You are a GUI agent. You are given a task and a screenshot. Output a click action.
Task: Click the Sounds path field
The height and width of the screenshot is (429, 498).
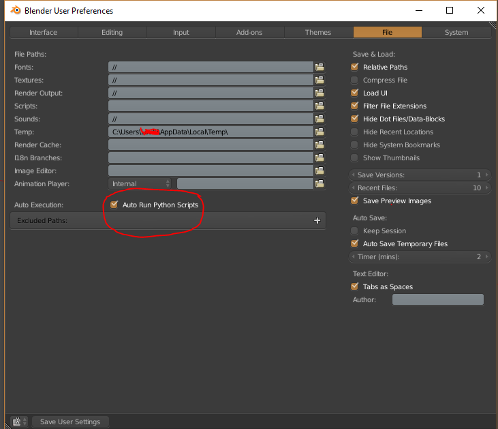pyautogui.click(x=211, y=119)
